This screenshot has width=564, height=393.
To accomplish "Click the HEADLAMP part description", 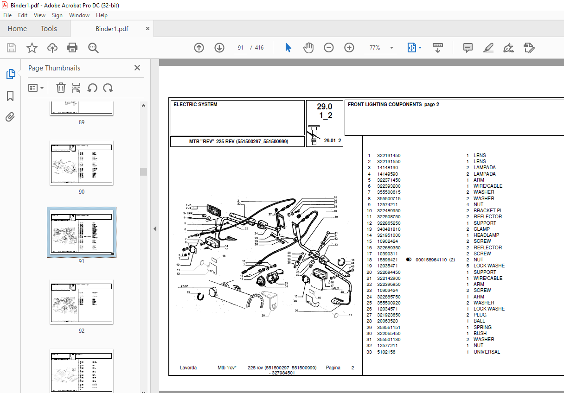I will click(486, 235).
